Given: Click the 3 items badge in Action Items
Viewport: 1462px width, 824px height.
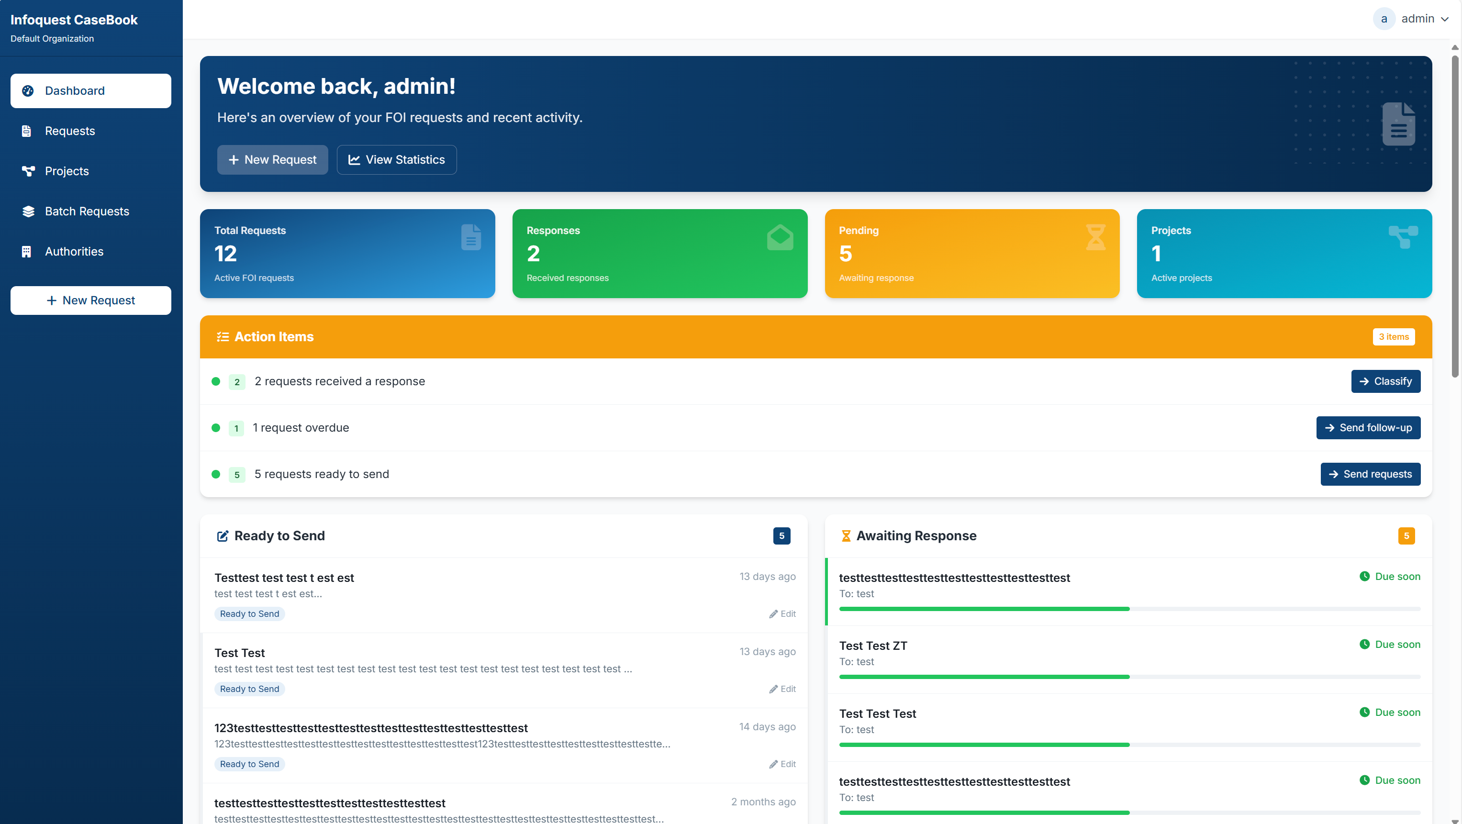Looking at the screenshot, I should tap(1394, 336).
